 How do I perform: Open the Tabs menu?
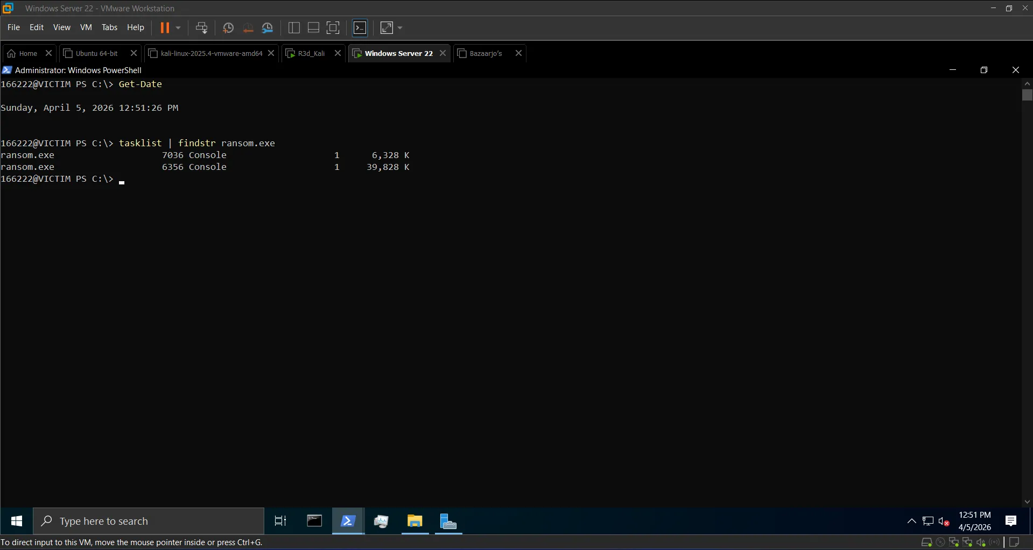(109, 27)
